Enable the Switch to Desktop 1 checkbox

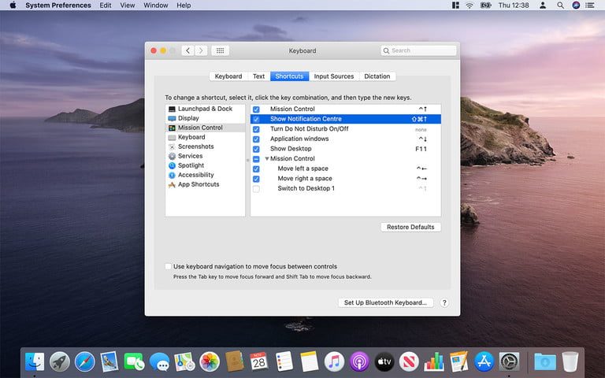(256, 189)
